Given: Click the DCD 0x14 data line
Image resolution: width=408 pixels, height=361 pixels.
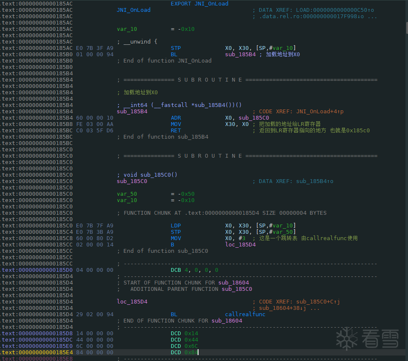Looking at the screenshot, I should 184,334.
